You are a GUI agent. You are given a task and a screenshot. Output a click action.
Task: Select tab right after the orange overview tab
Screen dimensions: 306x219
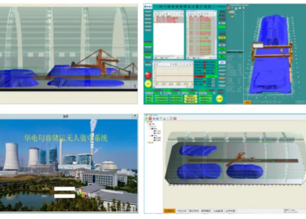pyautogui.click(x=182, y=211)
